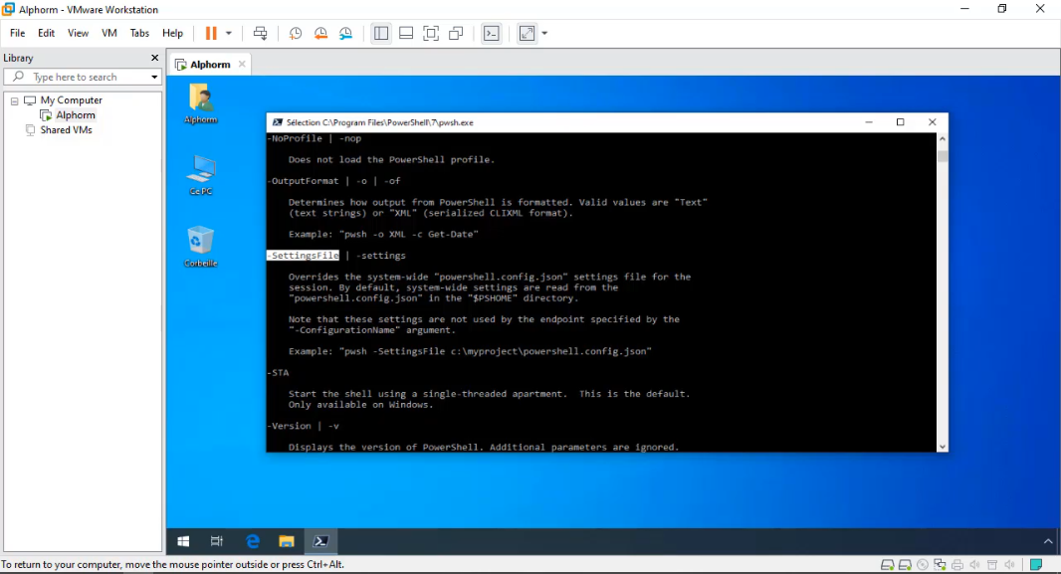
Task: Select the Send Ctrl+Alt+Del icon
Action: tap(260, 33)
